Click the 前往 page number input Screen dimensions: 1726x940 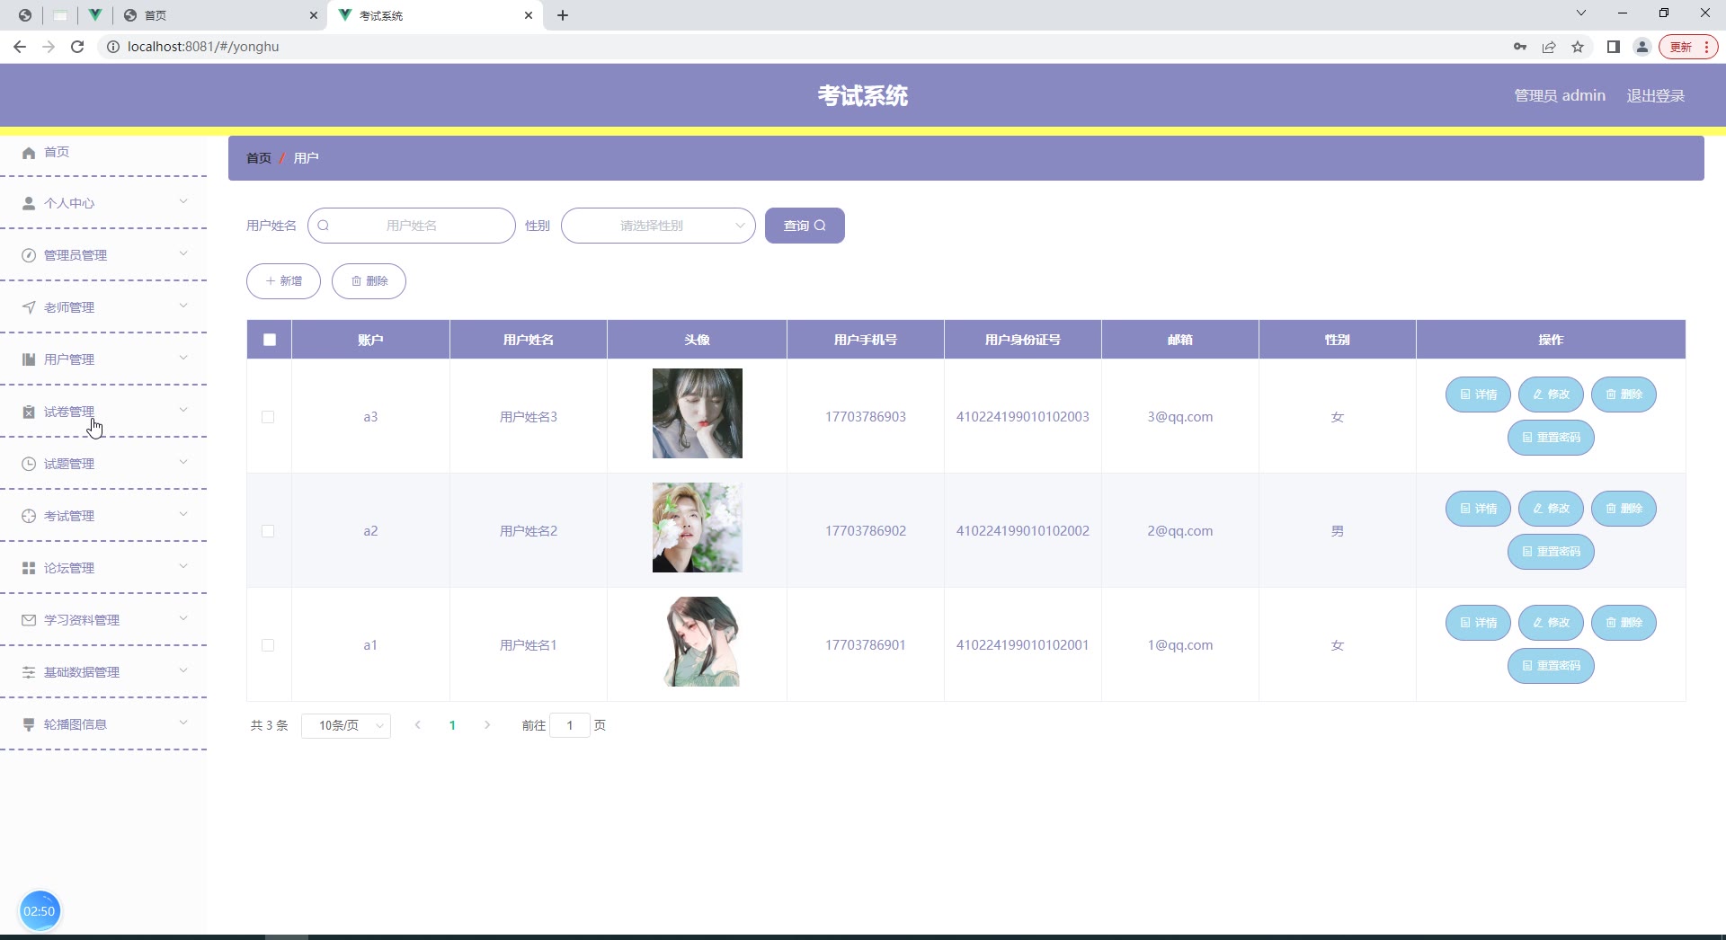(x=570, y=725)
